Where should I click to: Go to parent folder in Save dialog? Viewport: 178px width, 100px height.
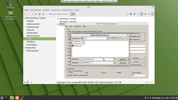[x=110, y=38]
